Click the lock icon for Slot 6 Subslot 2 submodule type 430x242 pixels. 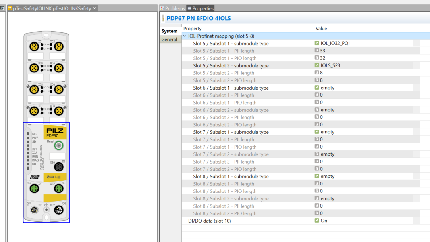click(x=317, y=110)
